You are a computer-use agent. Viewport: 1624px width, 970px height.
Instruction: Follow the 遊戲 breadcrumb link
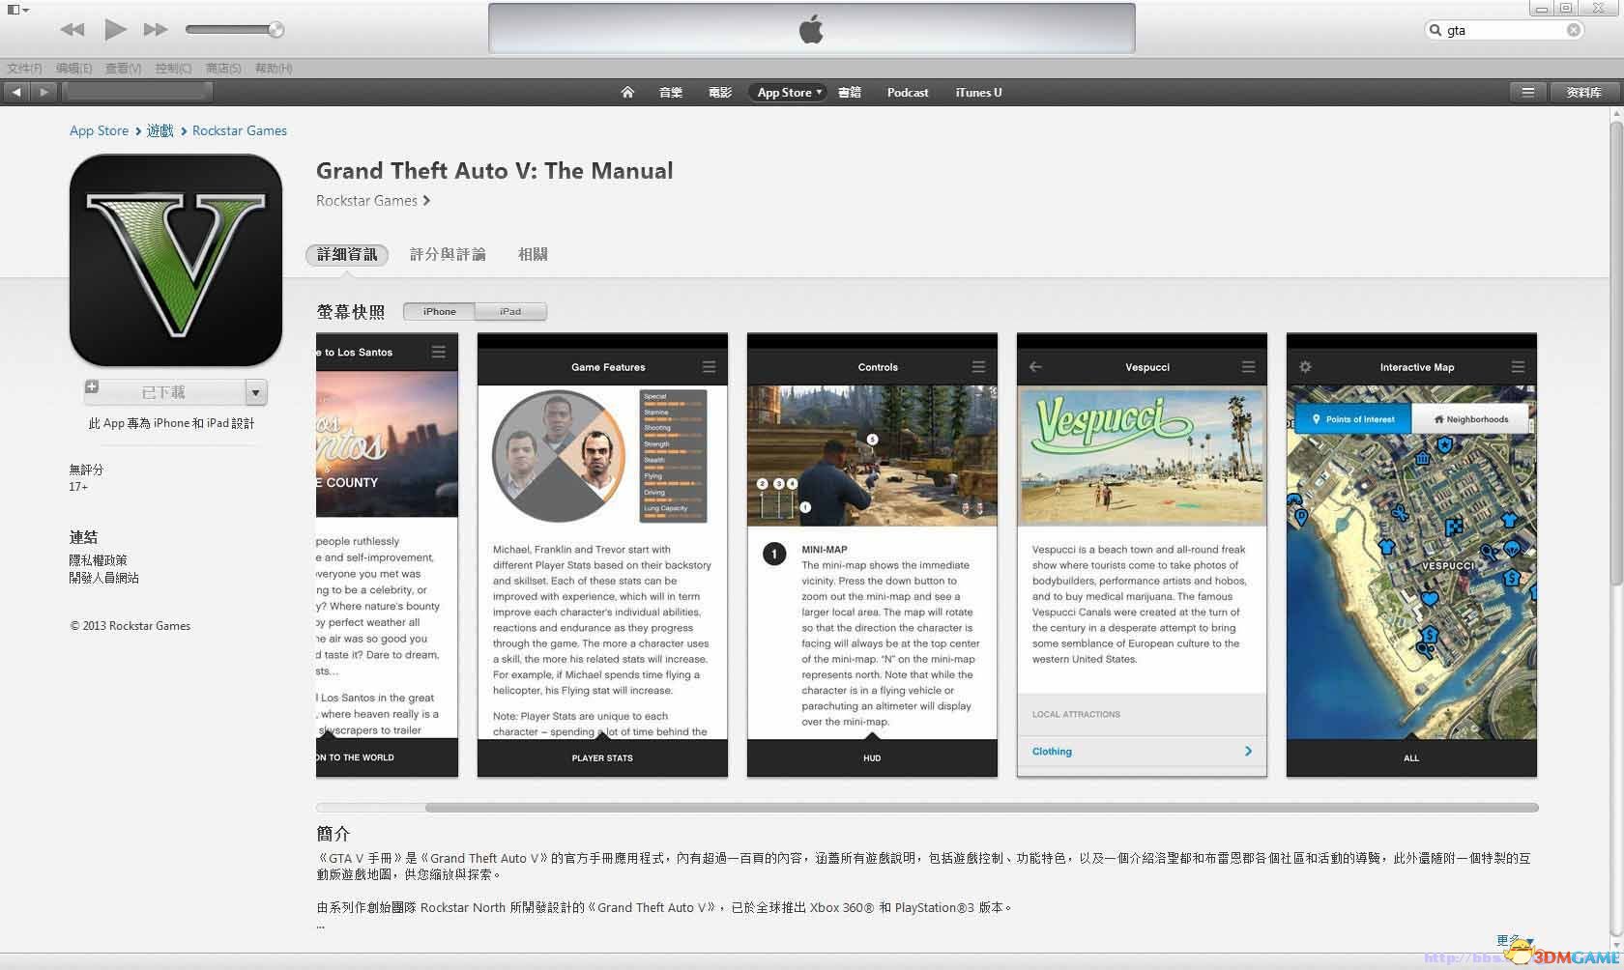pos(160,130)
